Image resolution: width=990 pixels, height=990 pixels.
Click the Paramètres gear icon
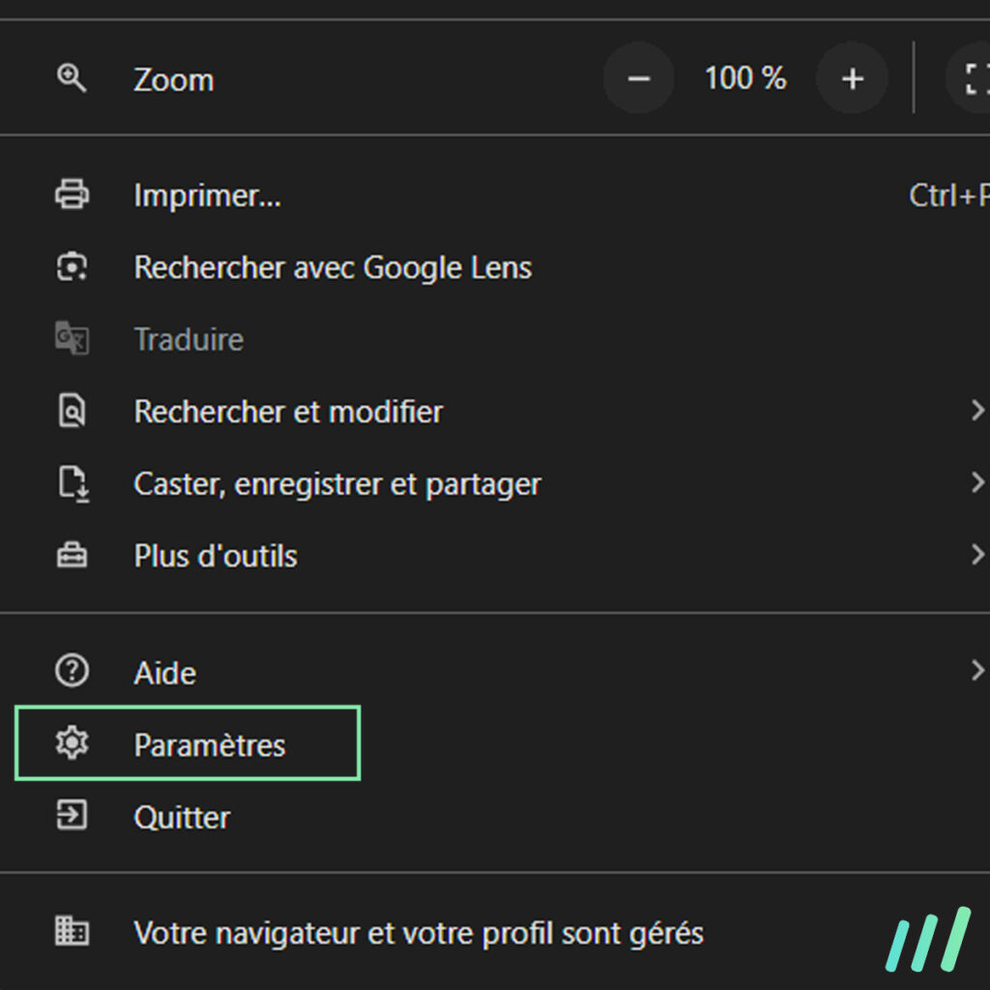72,743
